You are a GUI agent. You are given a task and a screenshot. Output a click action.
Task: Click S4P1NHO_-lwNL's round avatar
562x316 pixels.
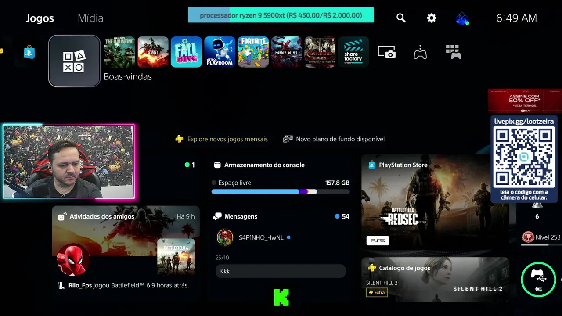(225, 237)
